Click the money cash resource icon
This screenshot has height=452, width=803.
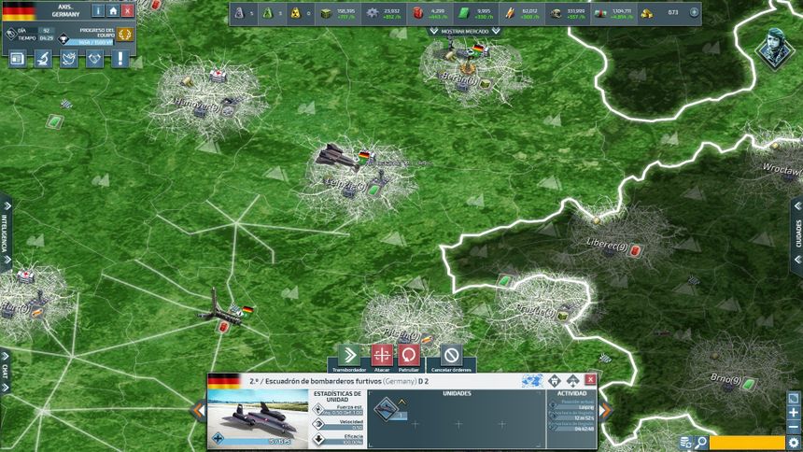pos(600,13)
